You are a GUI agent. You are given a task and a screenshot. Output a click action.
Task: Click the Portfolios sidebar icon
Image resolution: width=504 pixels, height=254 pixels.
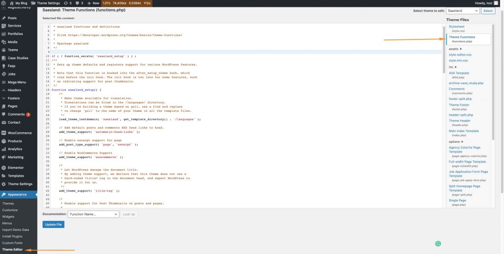click(4, 34)
